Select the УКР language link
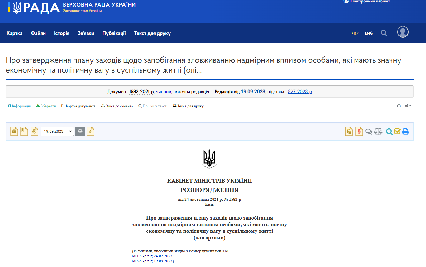This screenshot has width=426, height=267. point(355,33)
